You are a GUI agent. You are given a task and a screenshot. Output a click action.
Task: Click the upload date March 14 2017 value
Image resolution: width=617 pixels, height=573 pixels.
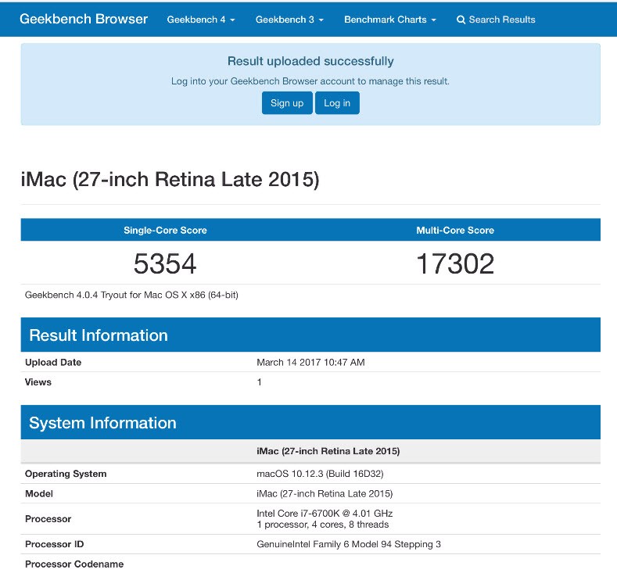(310, 363)
